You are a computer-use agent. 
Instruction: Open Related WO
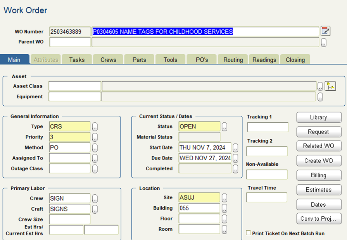319,146
